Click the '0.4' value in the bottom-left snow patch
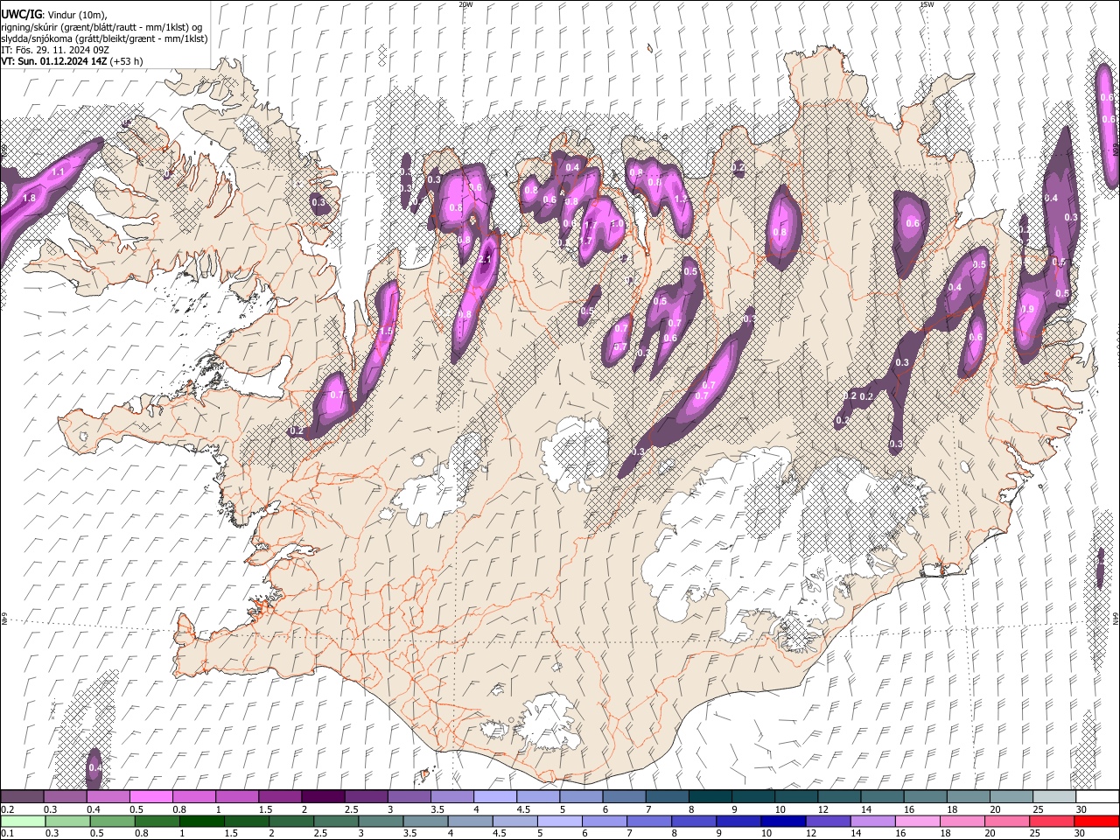This screenshot has height=840, width=1120. tap(95, 767)
